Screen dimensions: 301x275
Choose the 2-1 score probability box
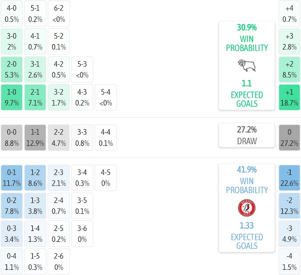(x=35, y=97)
